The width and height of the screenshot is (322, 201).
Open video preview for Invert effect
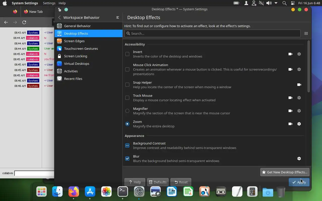point(290,54)
